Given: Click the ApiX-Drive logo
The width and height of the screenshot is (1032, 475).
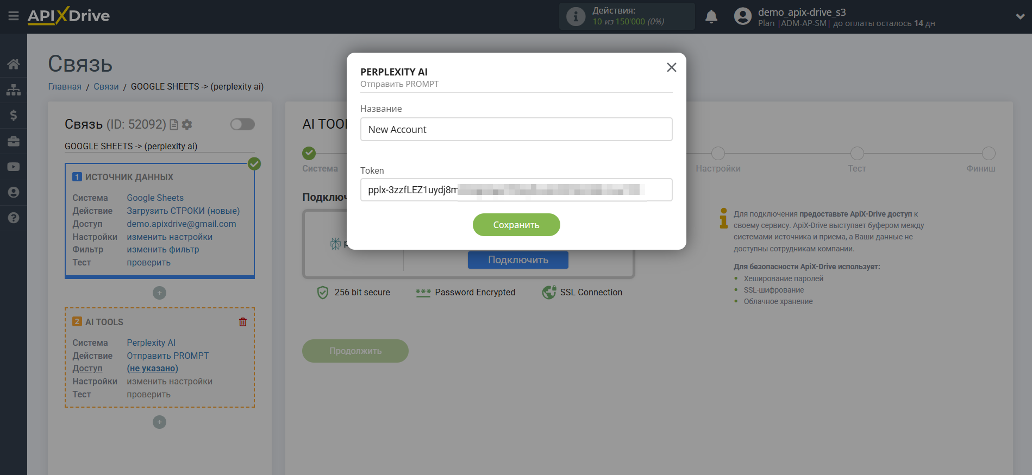Looking at the screenshot, I should coord(68,16).
